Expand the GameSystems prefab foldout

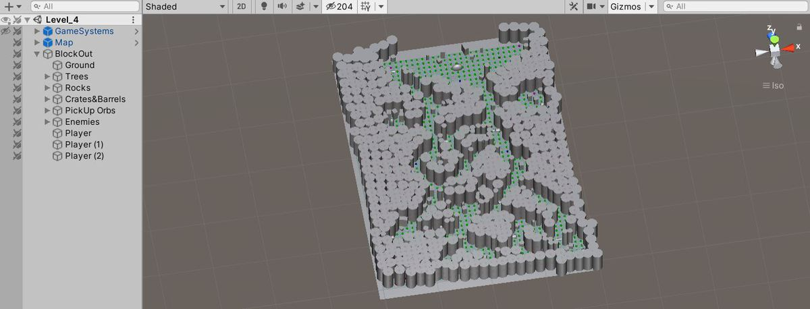click(38, 31)
